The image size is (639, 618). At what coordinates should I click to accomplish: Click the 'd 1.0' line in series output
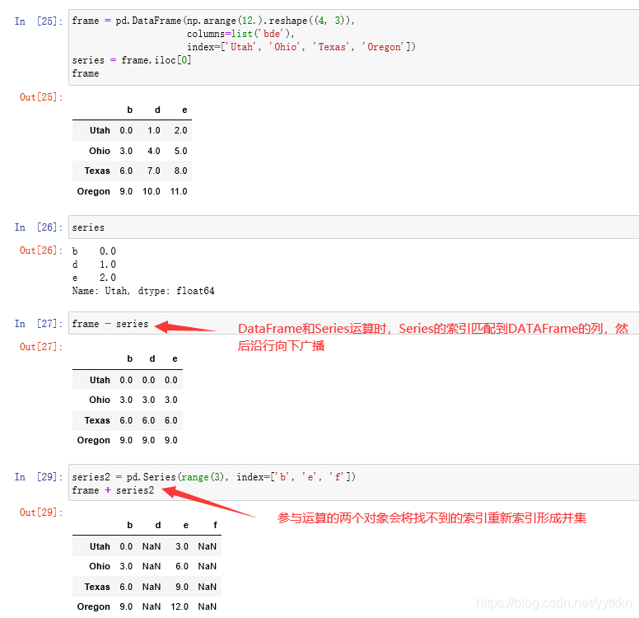click(x=94, y=265)
